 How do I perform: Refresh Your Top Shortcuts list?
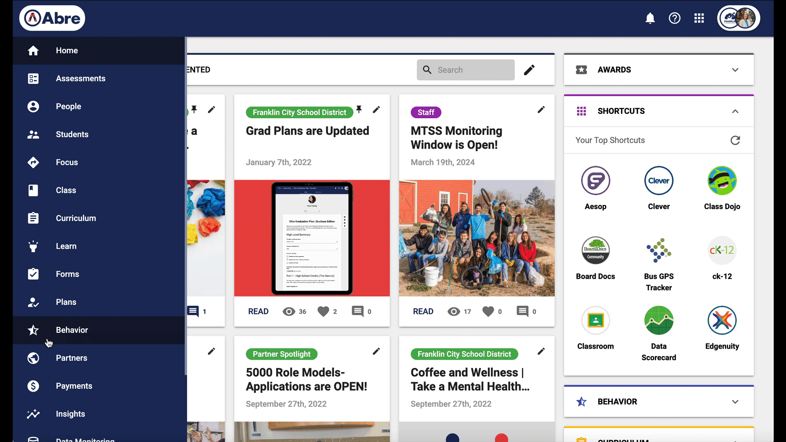point(735,140)
